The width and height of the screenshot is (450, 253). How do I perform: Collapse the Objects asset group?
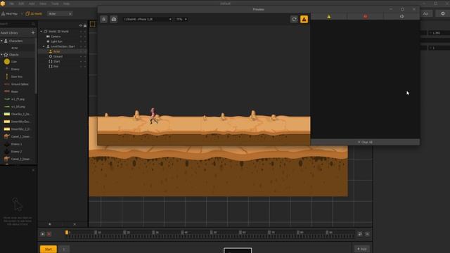[x=1, y=55]
